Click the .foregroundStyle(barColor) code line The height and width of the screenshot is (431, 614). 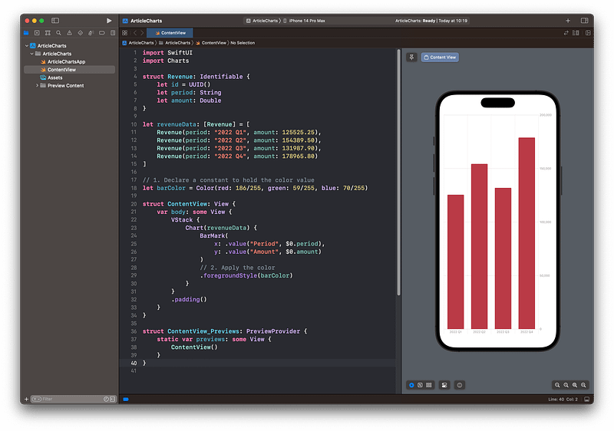click(246, 276)
